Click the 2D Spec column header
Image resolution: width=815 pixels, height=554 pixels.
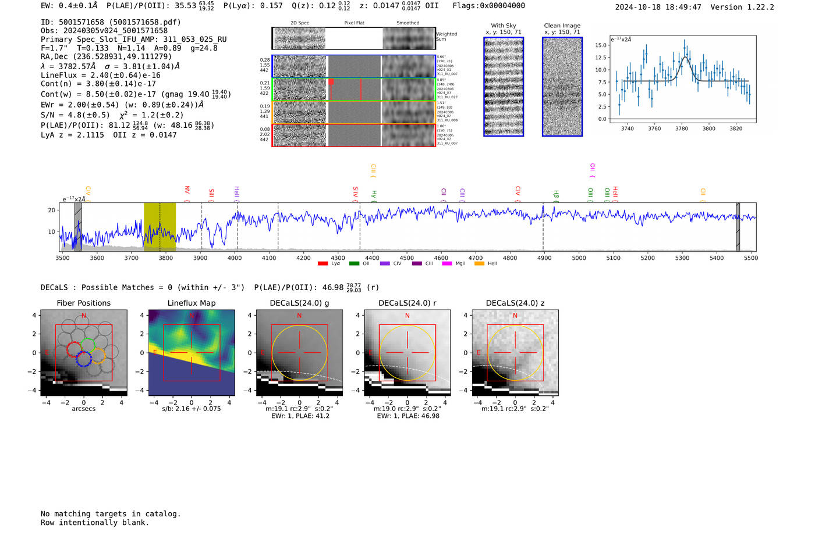point(300,23)
